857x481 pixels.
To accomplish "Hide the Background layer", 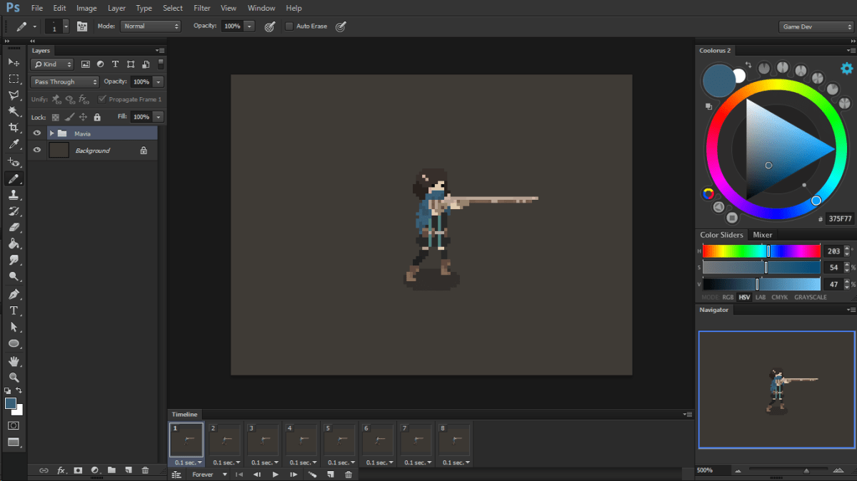I will (x=37, y=151).
